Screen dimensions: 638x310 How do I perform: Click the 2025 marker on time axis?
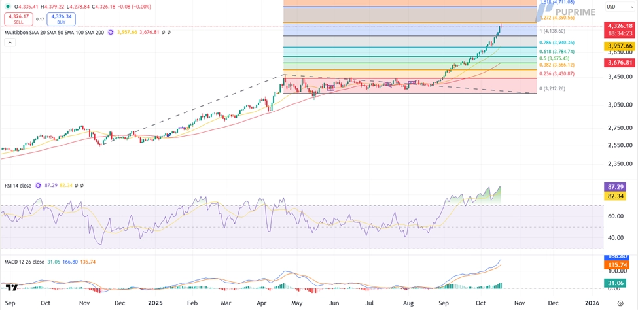tap(155, 303)
